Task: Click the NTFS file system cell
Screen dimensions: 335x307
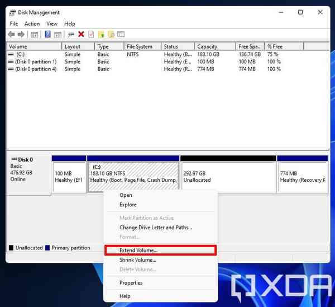Action: 133,54
